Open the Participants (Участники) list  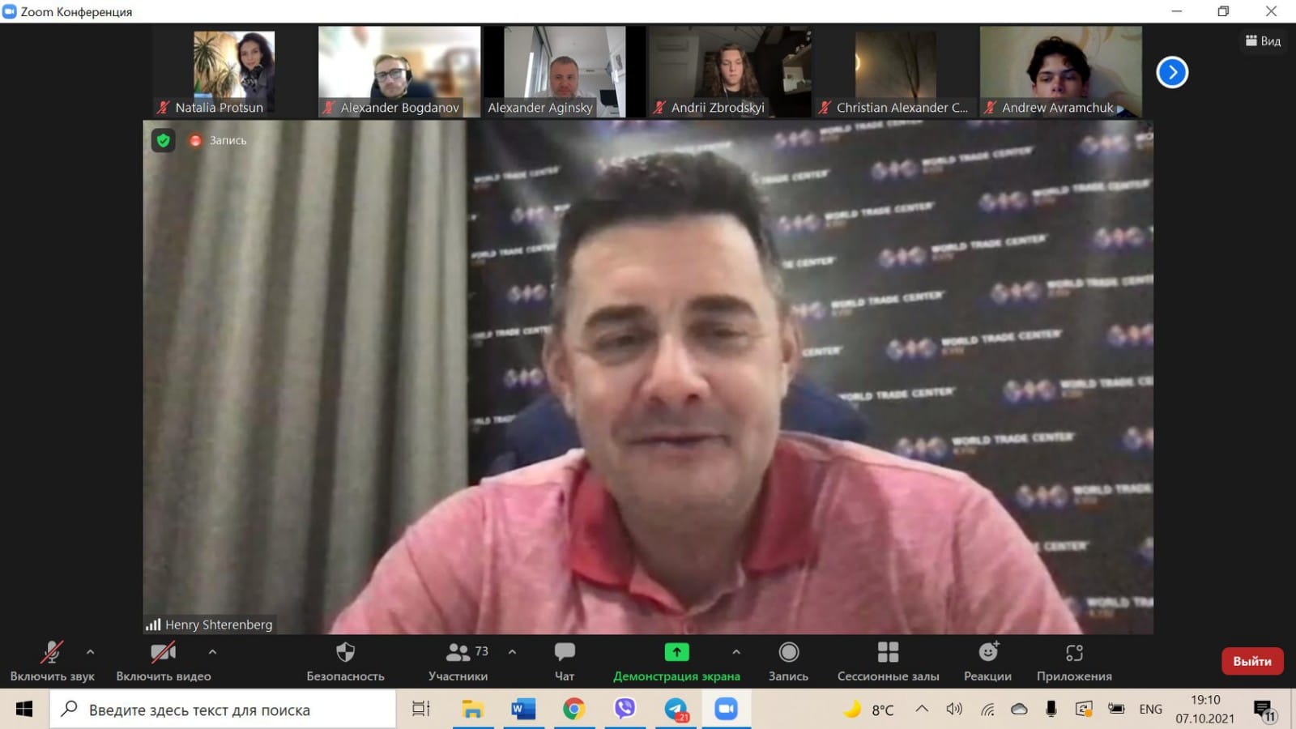click(458, 653)
